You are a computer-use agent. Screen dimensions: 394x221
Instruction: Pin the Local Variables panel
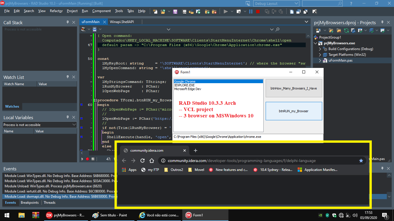pos(68,117)
